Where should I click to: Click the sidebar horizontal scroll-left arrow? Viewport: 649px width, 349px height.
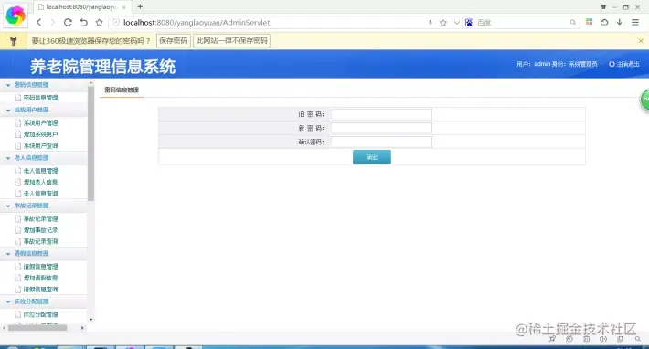pyautogui.click(x=5, y=328)
